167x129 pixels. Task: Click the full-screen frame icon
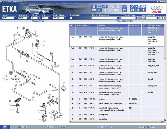99,7
